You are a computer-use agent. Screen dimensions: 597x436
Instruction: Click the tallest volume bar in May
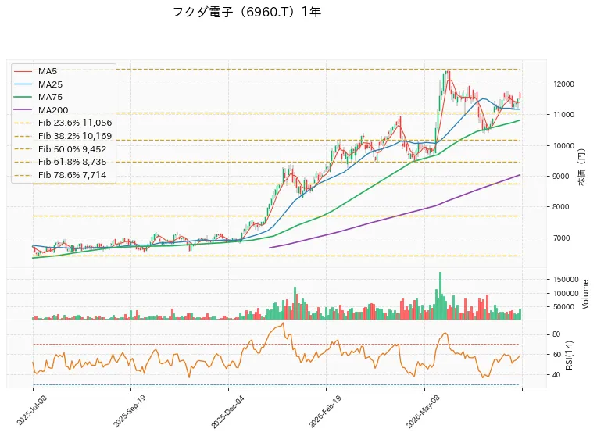441,295
